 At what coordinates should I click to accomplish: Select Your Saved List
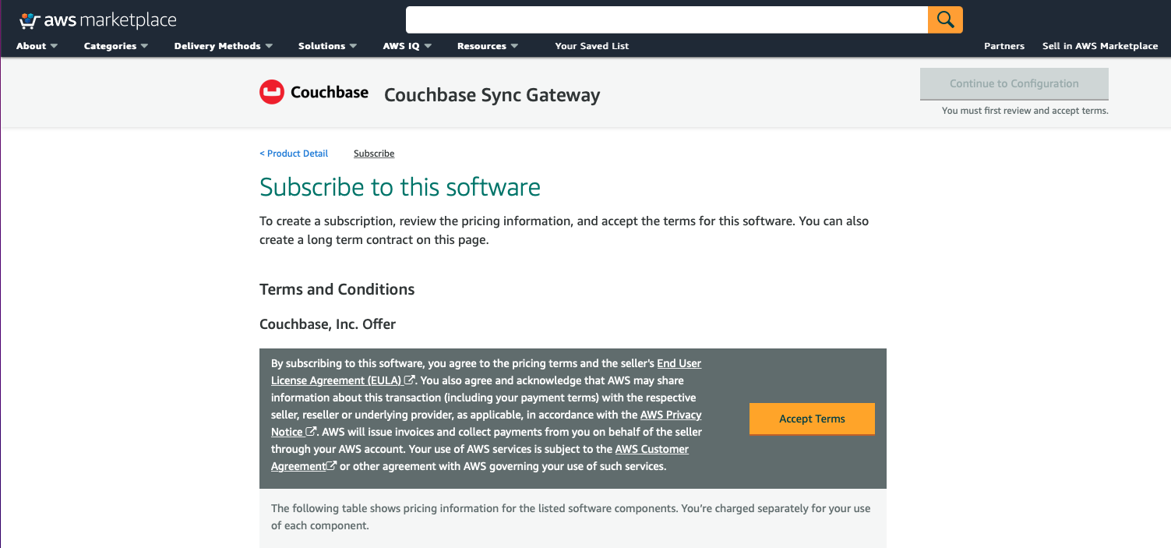[591, 46]
